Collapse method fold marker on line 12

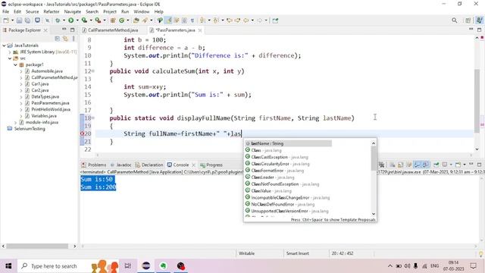point(93,71)
